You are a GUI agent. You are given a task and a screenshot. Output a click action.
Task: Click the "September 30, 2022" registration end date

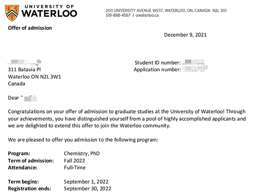pos(87,188)
